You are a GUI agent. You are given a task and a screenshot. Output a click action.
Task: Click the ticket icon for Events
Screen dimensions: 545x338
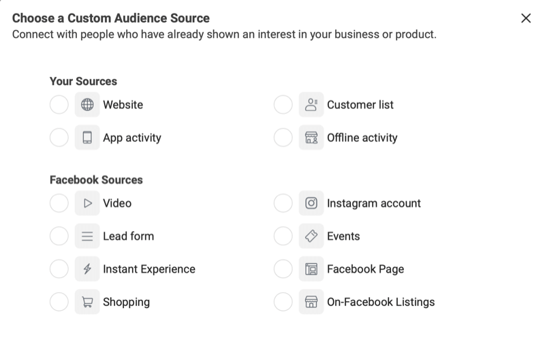311,236
